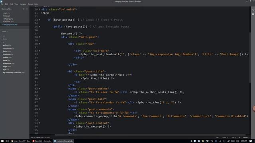Click the ENG language indicator
Image resolution: width=255 pixels, height=143 pixels.
(x=237, y=141)
